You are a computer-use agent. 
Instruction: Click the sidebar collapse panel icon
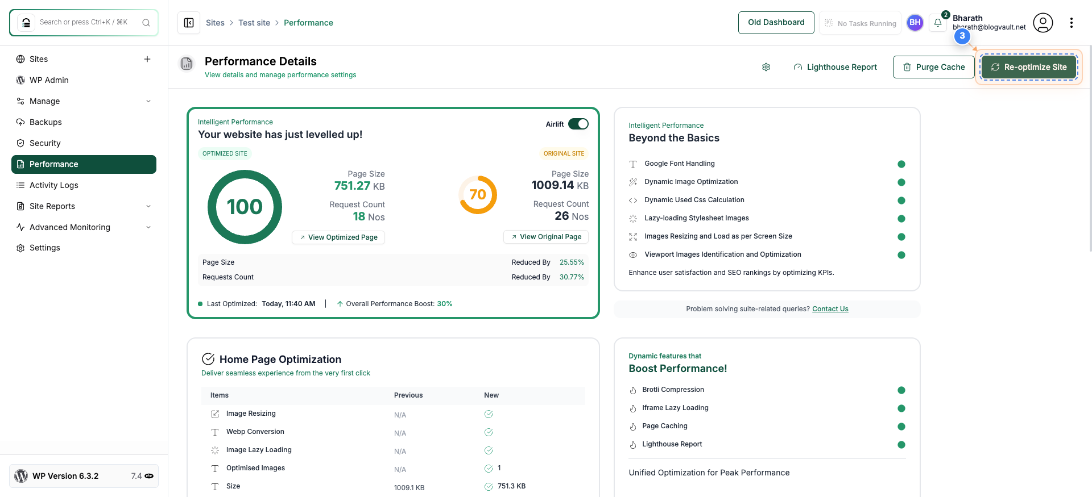(x=189, y=23)
